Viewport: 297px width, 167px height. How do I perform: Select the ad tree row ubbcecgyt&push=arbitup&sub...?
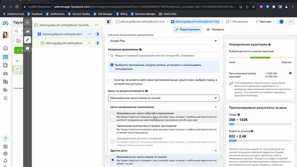[67, 43]
